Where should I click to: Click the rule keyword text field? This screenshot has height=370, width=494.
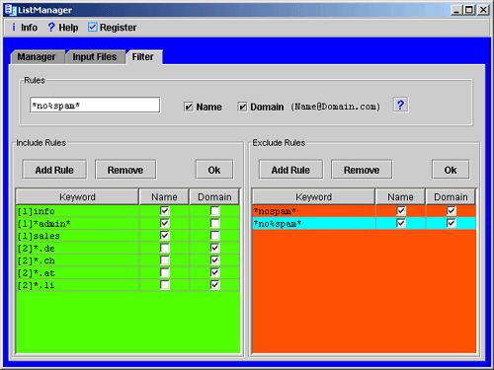[95, 106]
